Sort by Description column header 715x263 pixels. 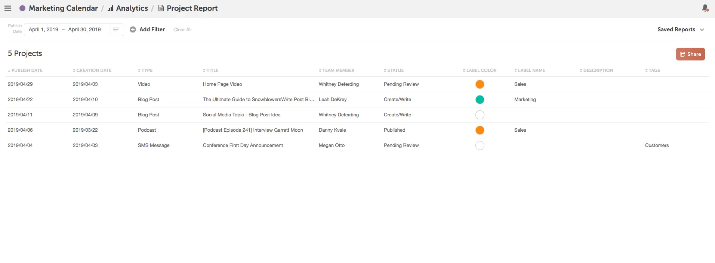pyautogui.click(x=596, y=71)
